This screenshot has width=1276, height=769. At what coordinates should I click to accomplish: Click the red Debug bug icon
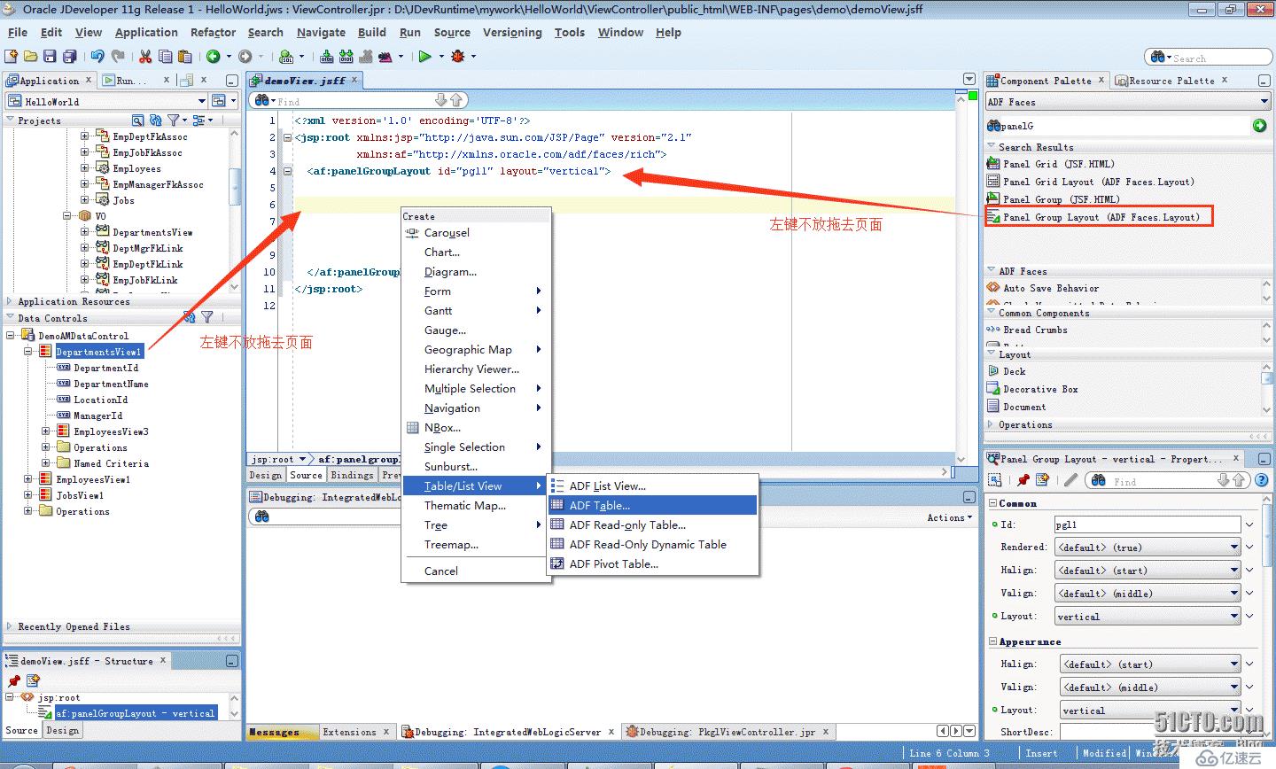click(x=457, y=56)
